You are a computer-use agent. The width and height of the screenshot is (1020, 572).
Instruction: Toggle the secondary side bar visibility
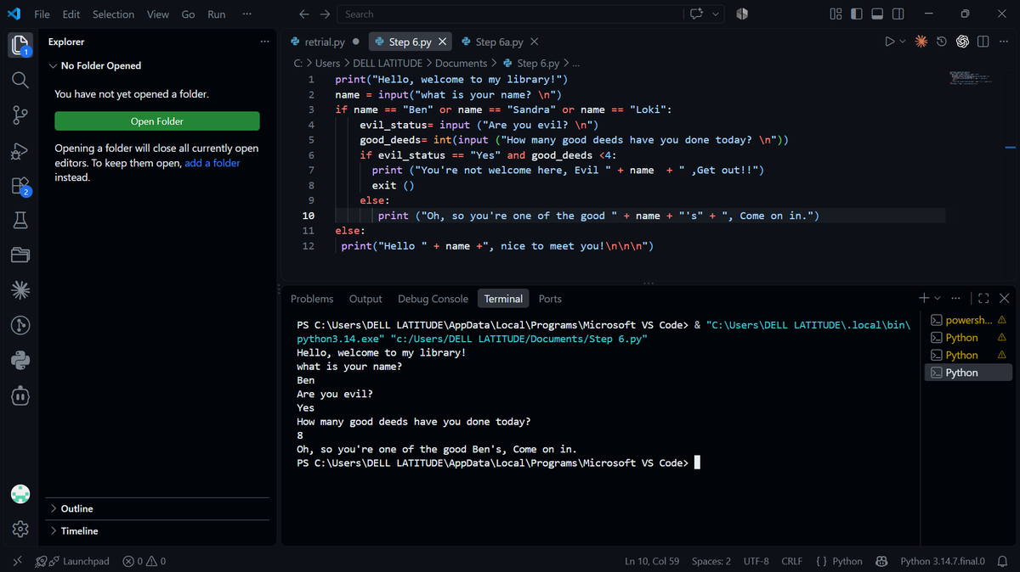click(898, 14)
